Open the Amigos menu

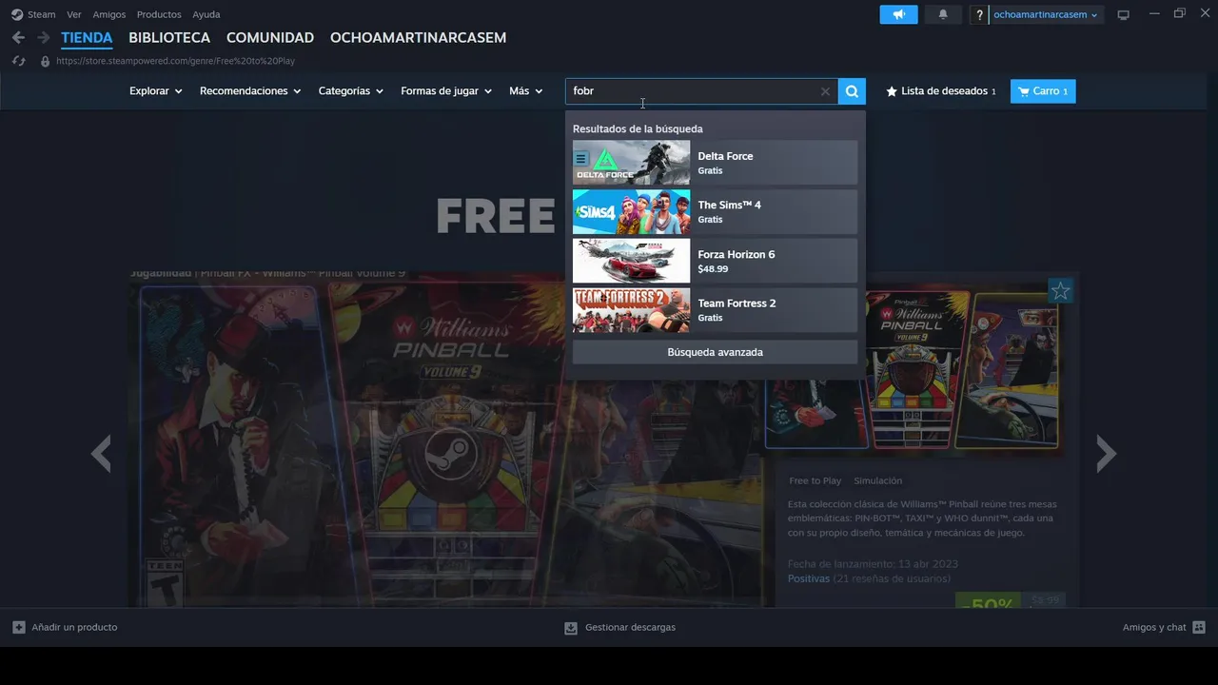click(x=109, y=14)
